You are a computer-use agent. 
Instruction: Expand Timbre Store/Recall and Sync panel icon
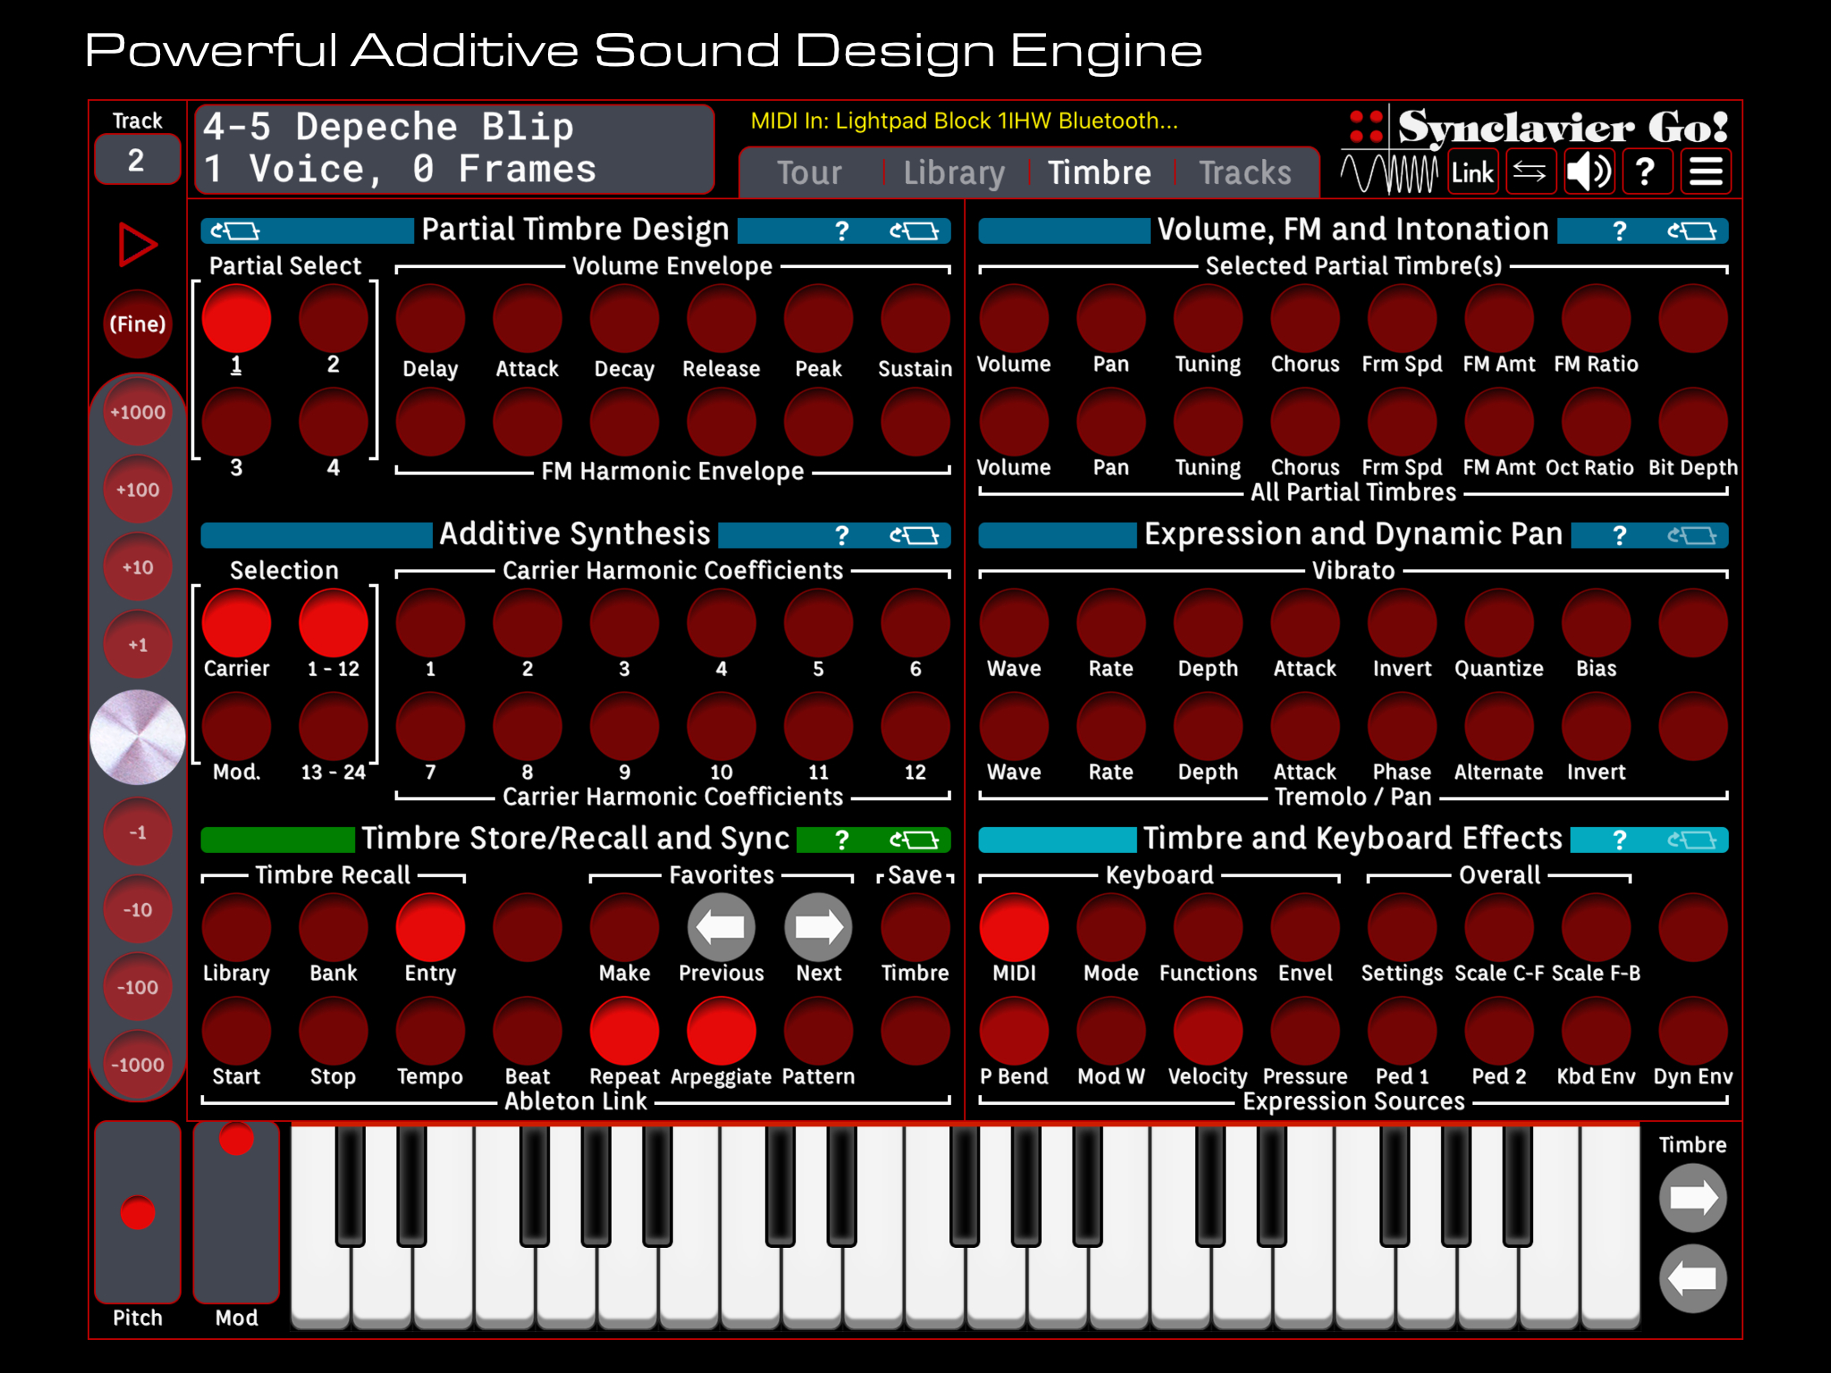(914, 840)
